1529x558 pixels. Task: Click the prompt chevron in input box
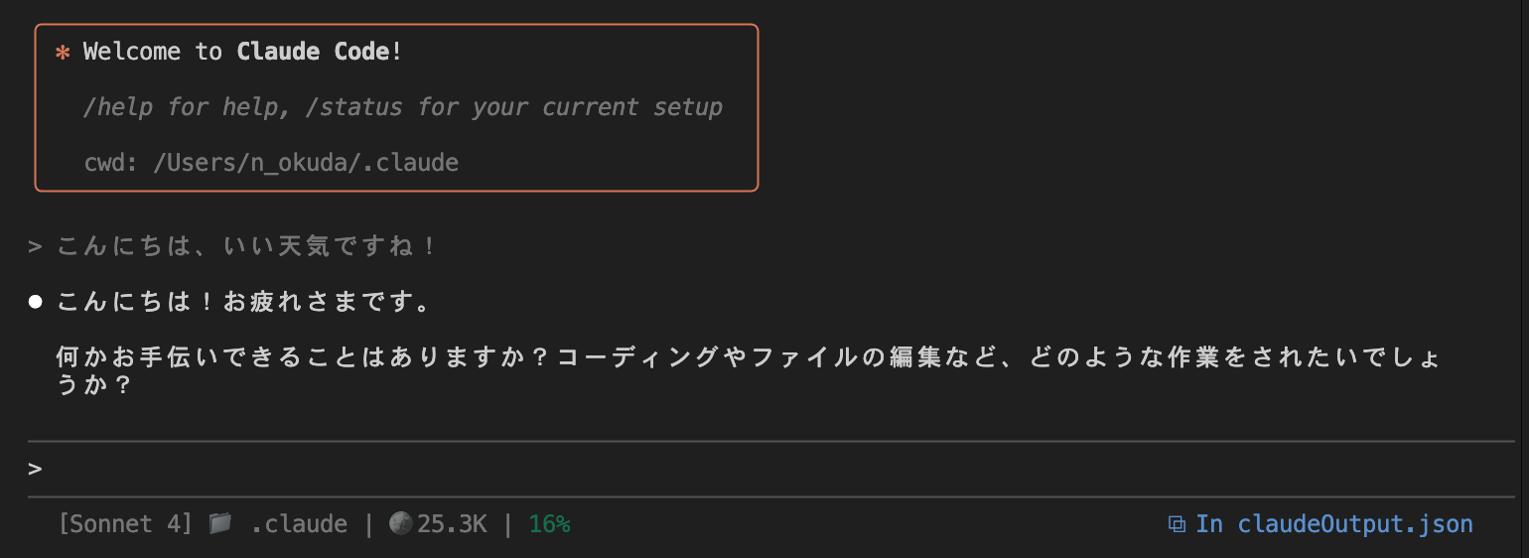tap(36, 469)
